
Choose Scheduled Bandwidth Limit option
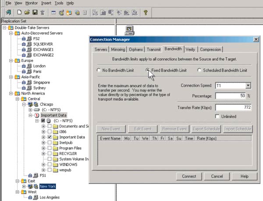coord(200,70)
